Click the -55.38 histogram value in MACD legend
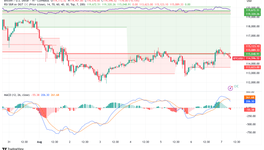 [35, 95]
